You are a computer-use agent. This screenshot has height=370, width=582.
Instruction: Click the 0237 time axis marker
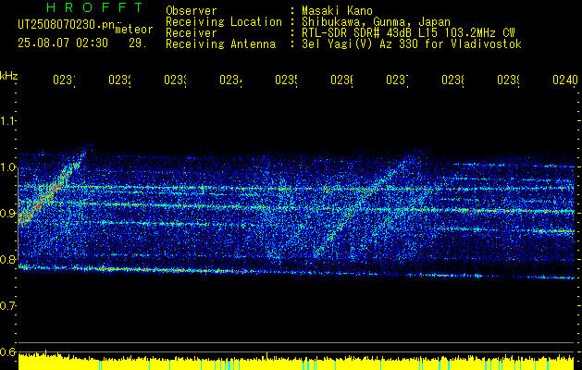(397, 80)
